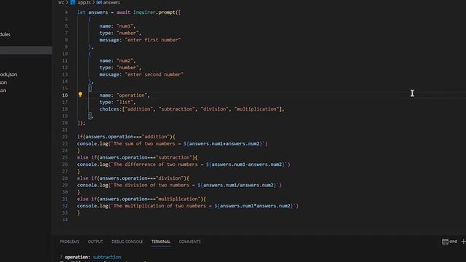The height and width of the screenshot is (262, 466).
Task: Select the cmd terminal profile icon
Action: (x=445, y=242)
